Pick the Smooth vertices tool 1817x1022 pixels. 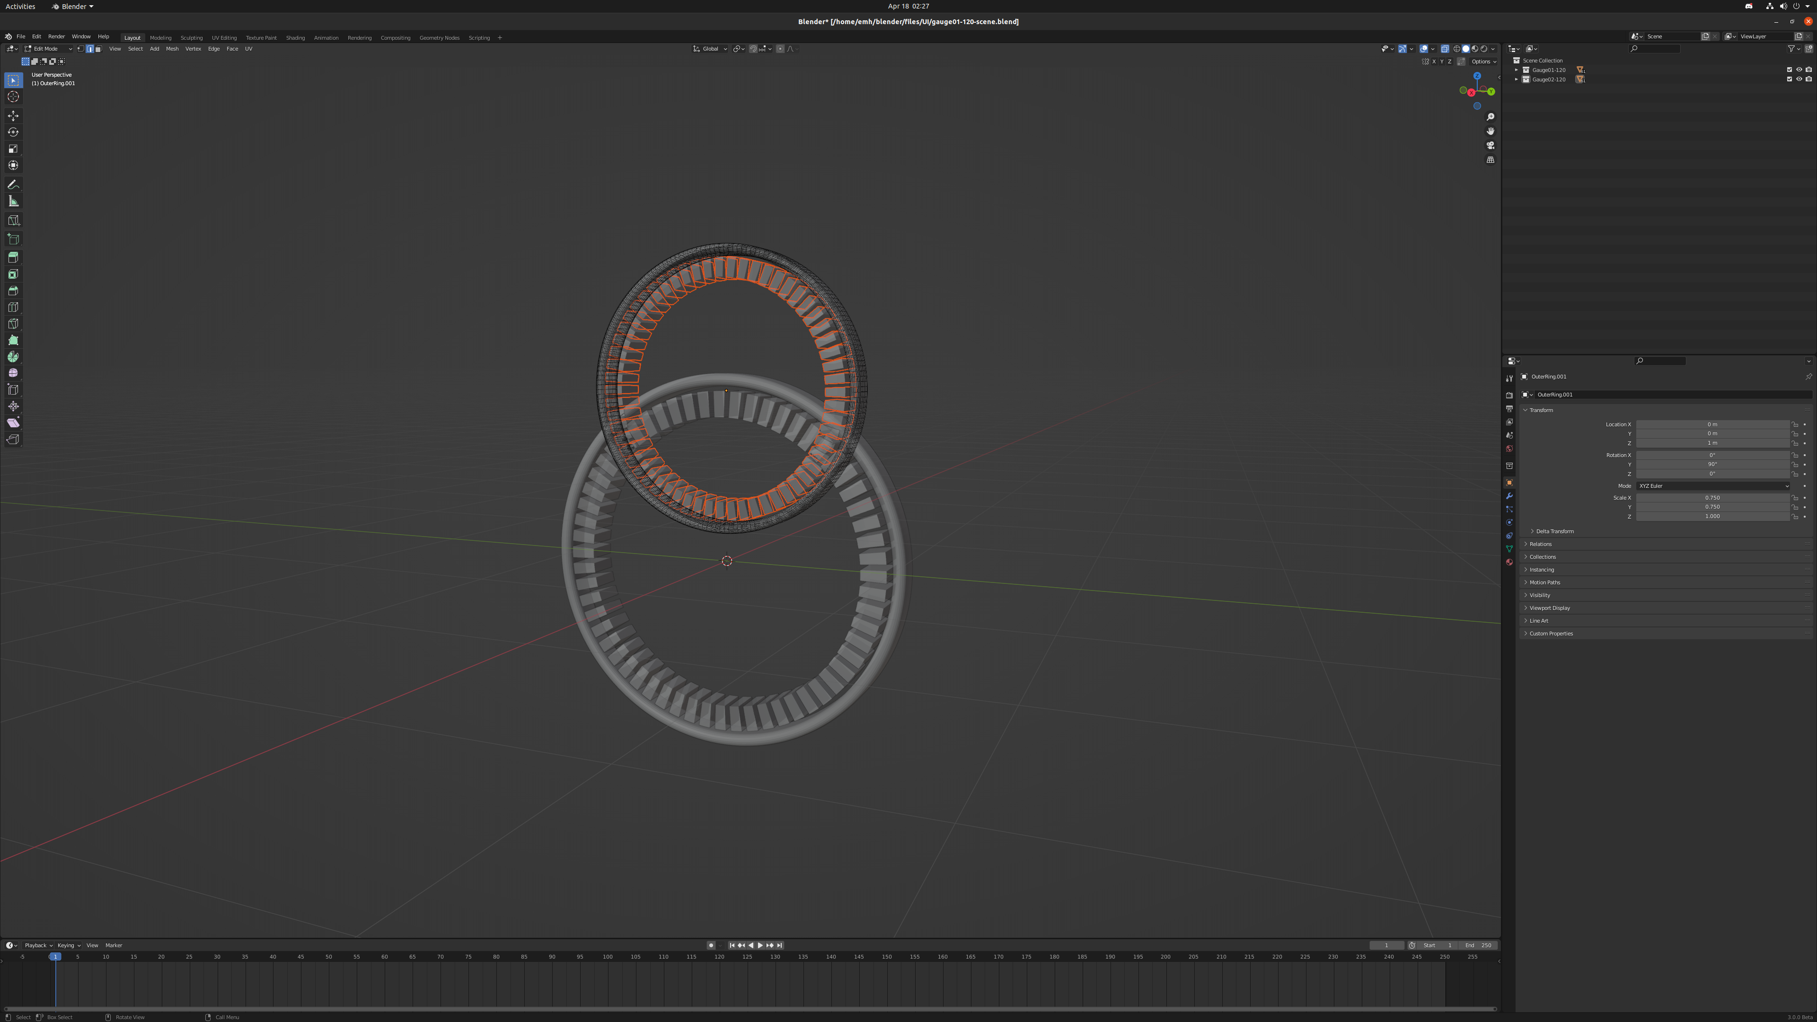pyautogui.click(x=13, y=373)
